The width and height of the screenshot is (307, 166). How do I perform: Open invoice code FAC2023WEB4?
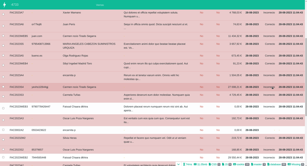(x=19, y=64)
